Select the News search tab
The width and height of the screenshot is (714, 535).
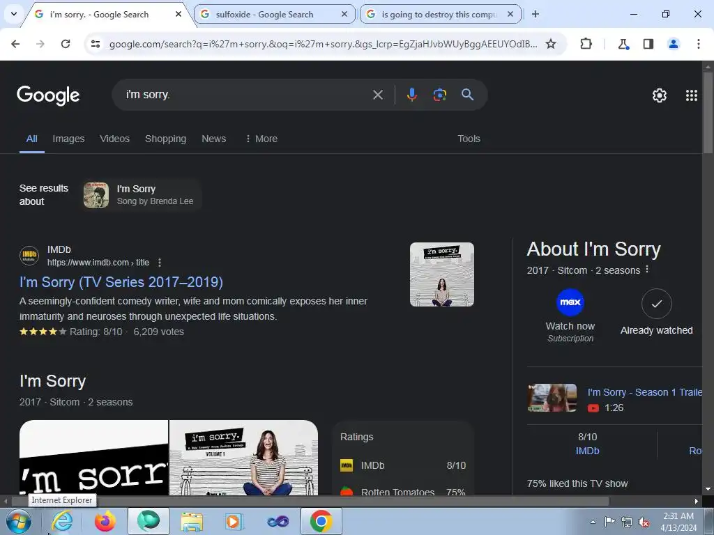(x=213, y=139)
